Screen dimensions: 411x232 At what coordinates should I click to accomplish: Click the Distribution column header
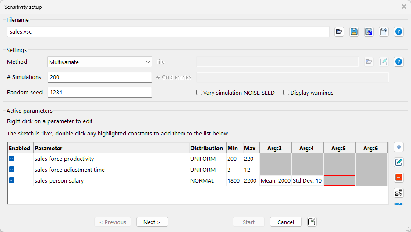coord(207,148)
